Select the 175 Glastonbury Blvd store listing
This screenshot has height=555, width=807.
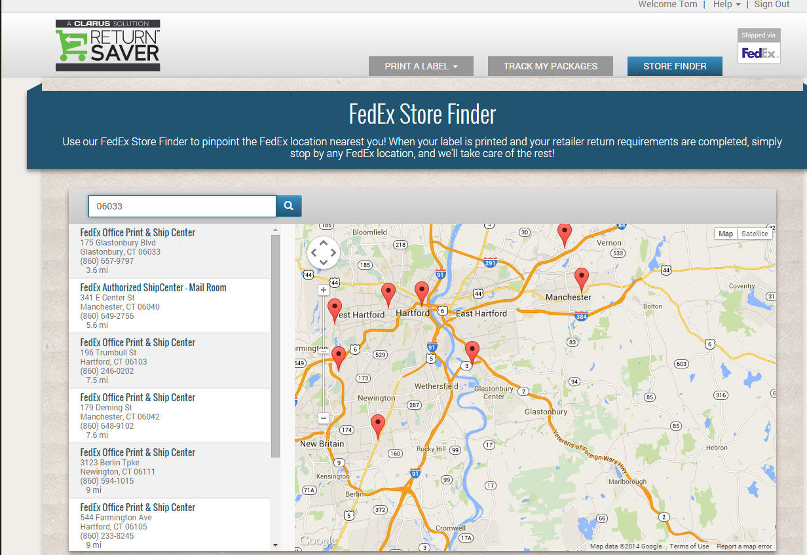(169, 251)
